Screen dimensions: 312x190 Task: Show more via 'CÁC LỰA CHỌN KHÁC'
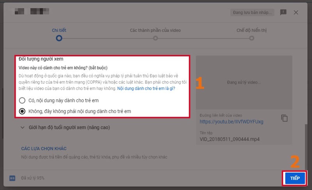point(44,148)
